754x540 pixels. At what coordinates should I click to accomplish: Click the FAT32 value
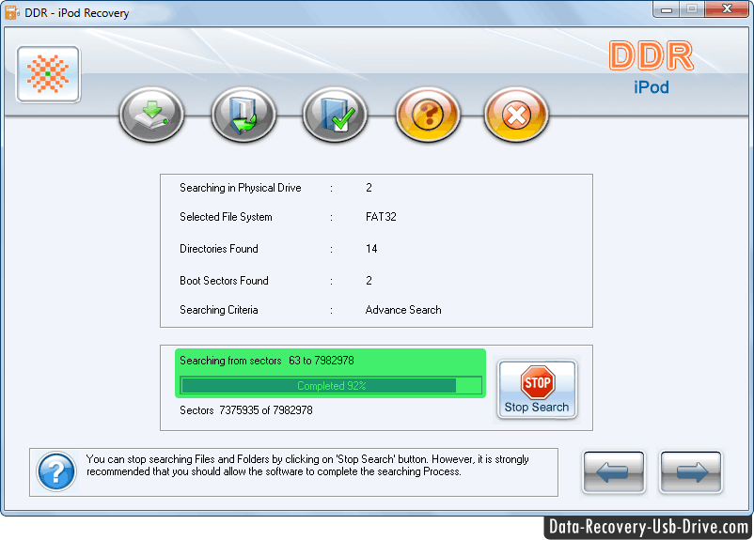tap(381, 217)
